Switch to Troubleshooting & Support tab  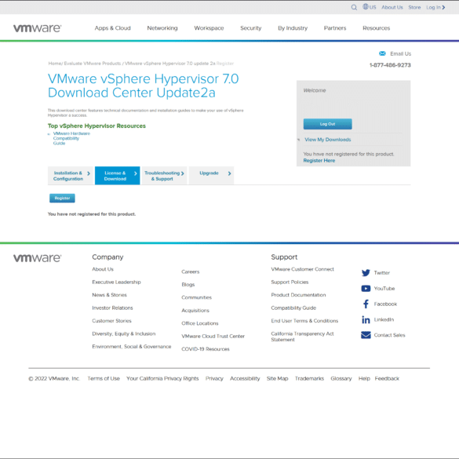164,176
